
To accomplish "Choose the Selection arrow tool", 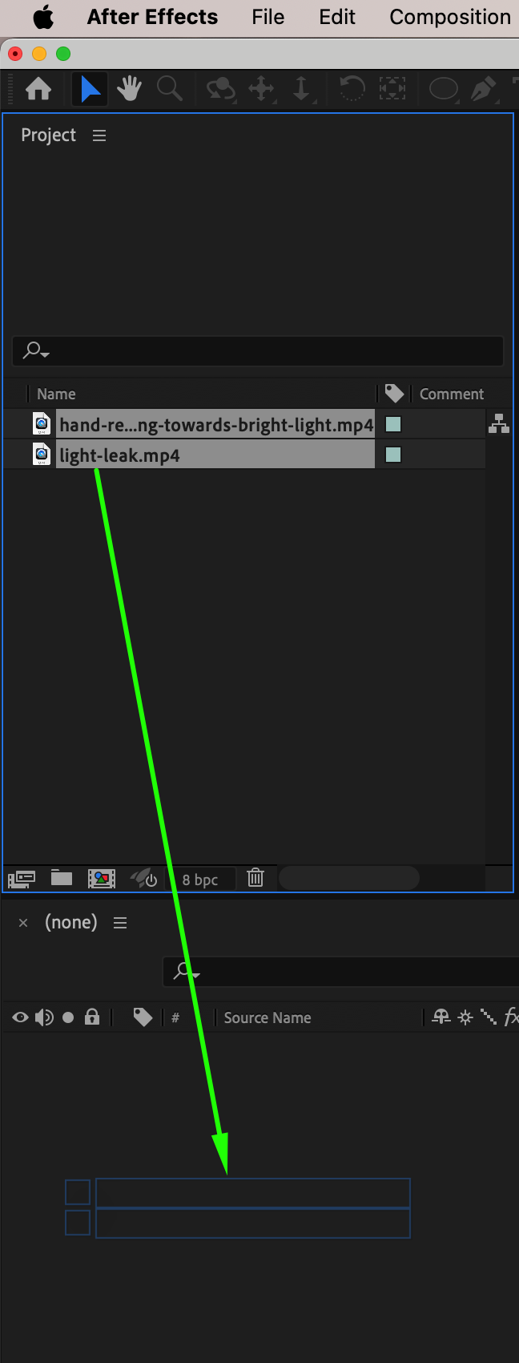I will point(91,88).
